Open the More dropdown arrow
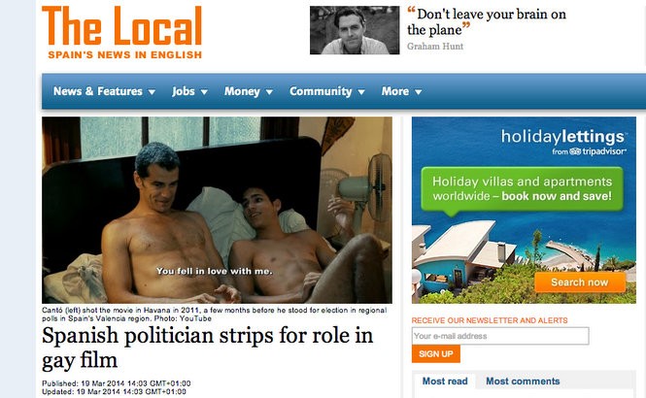Image resolution: width=646 pixels, height=398 pixels. pyautogui.click(x=418, y=92)
